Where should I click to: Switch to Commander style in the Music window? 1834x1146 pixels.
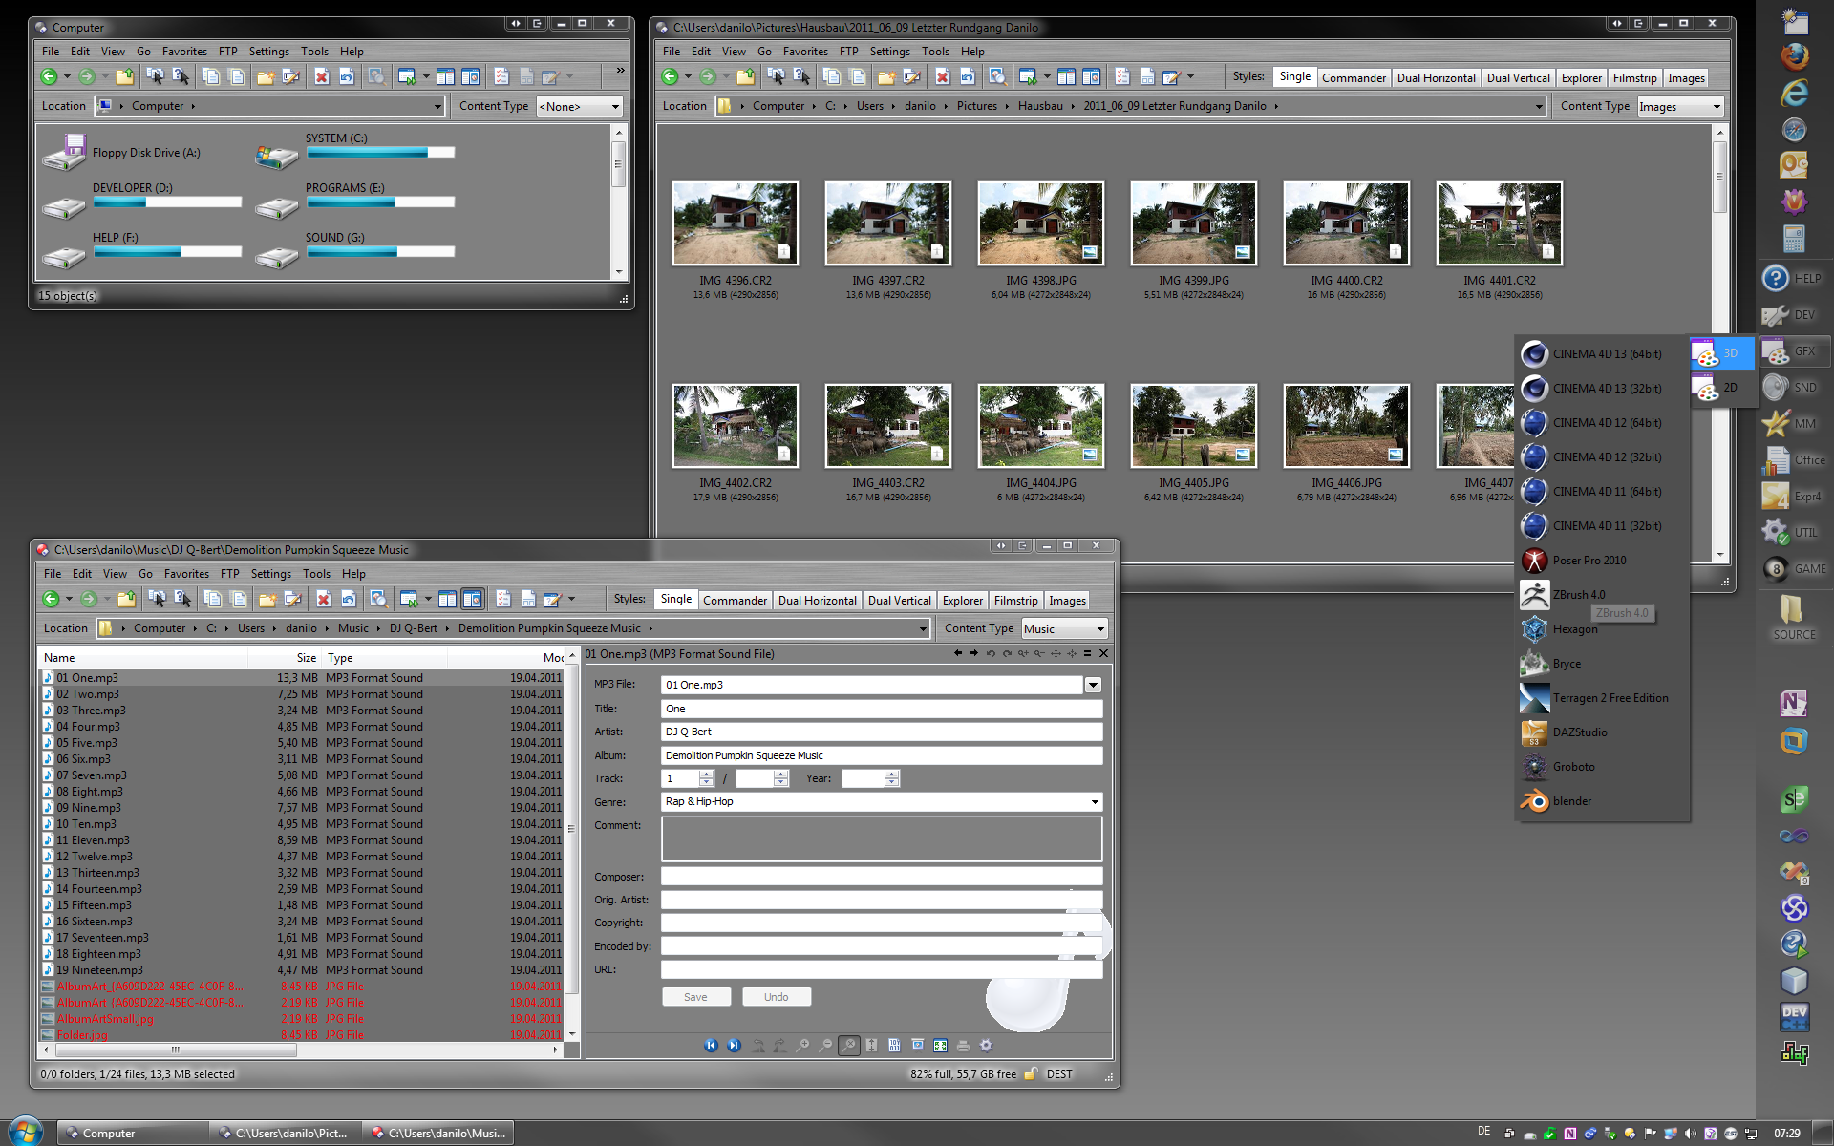tap(735, 601)
